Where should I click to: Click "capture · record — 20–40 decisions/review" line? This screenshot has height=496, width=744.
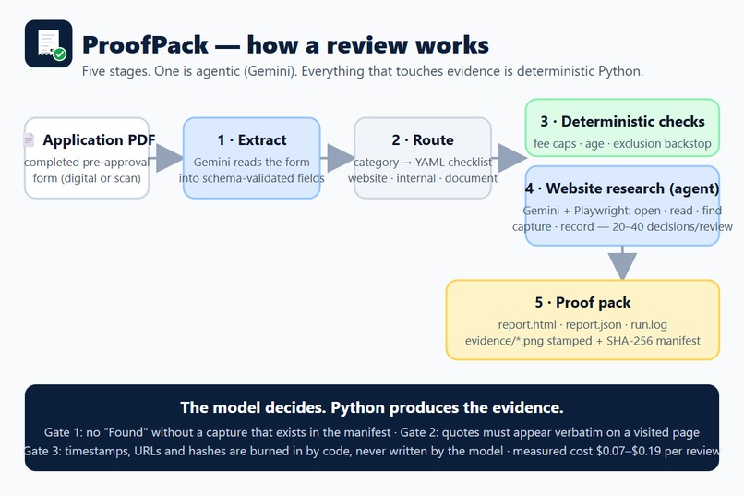[622, 227]
